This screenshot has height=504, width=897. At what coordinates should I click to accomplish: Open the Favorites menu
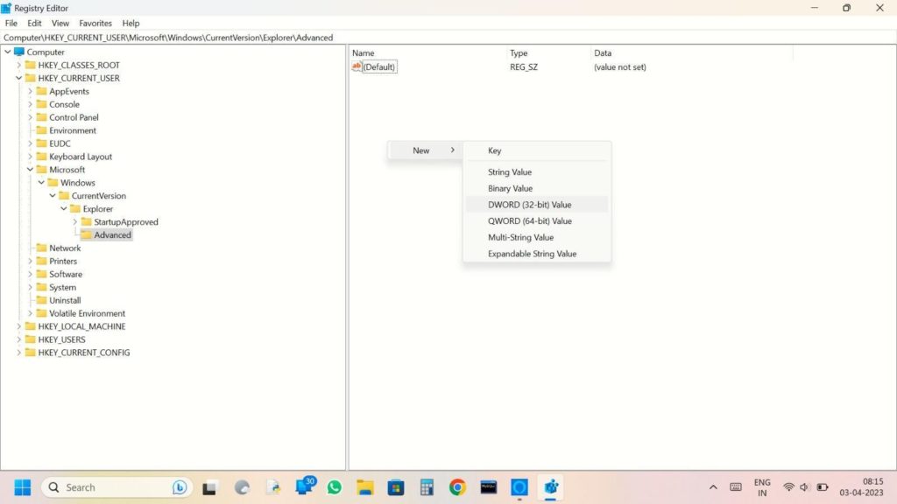(95, 24)
